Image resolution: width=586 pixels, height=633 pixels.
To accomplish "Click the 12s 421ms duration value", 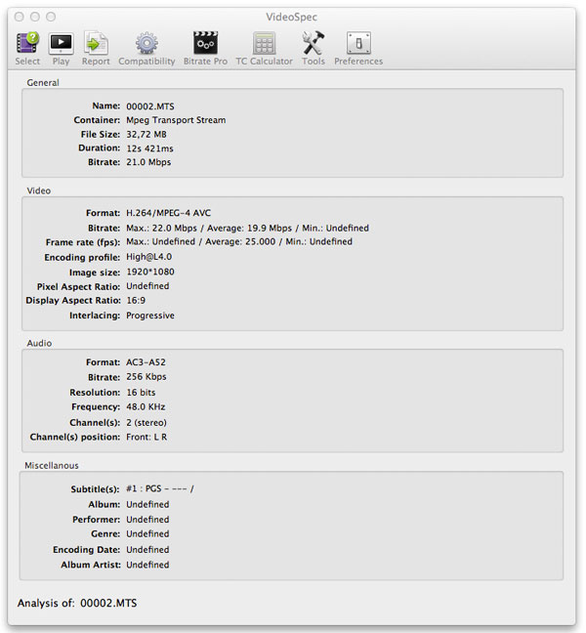I will 149,148.
